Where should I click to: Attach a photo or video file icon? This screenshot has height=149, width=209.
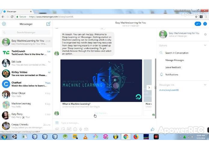57,129
